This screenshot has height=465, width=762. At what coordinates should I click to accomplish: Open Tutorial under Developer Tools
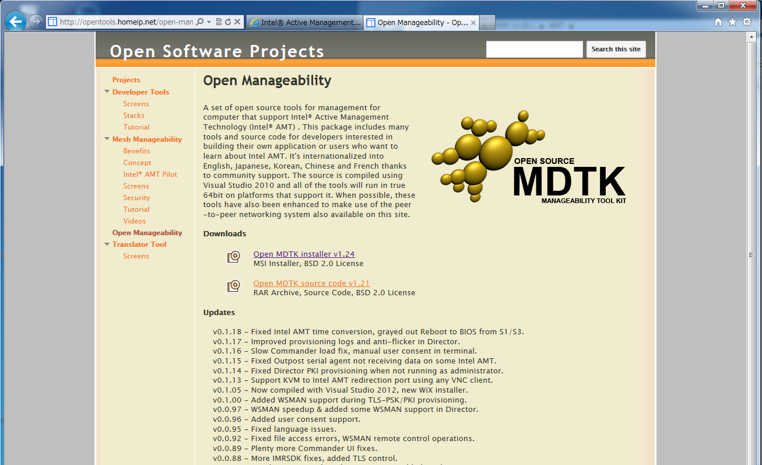[x=136, y=127]
